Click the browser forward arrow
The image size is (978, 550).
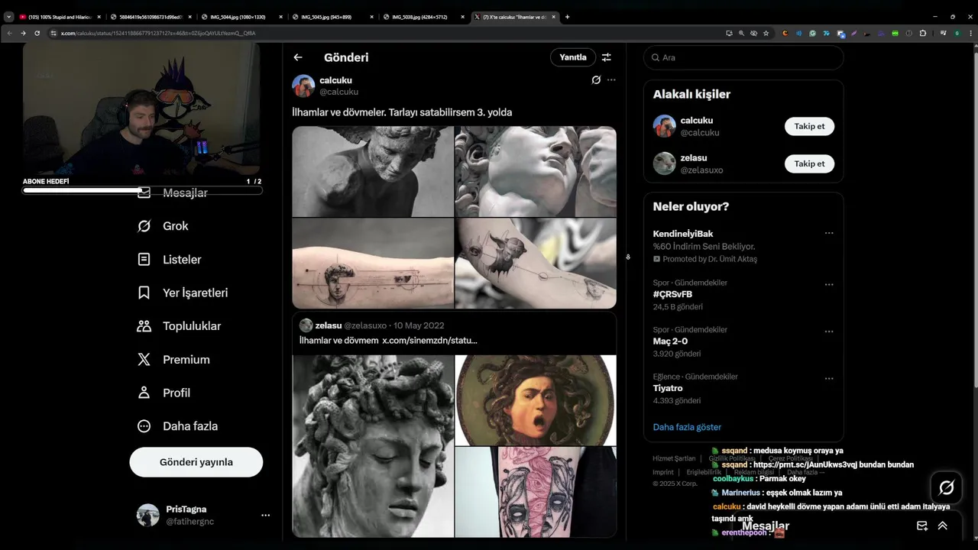pos(23,33)
